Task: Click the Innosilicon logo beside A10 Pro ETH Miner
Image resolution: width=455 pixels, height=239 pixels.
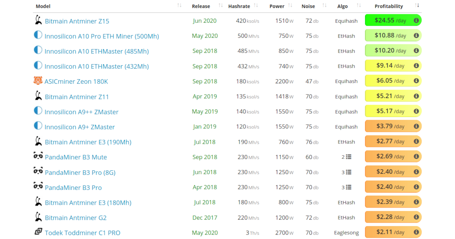Action: [38, 35]
